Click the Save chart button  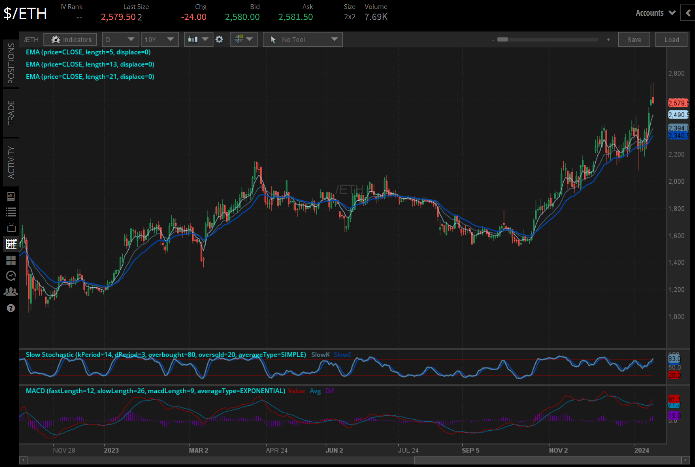(634, 40)
